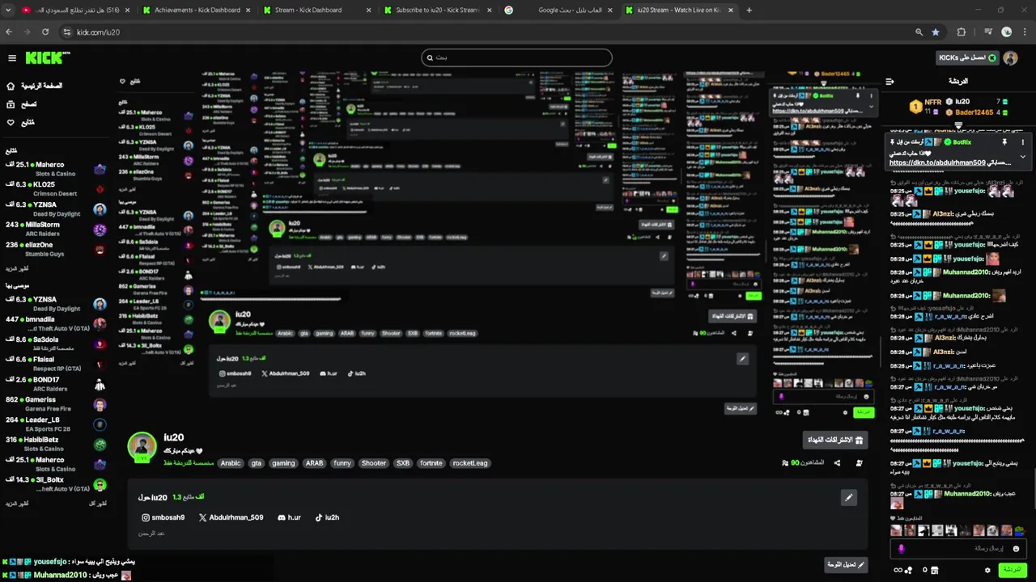The height and width of the screenshot is (582, 1036).
Task: Bookmark this page with star icon
Action: pos(936,32)
